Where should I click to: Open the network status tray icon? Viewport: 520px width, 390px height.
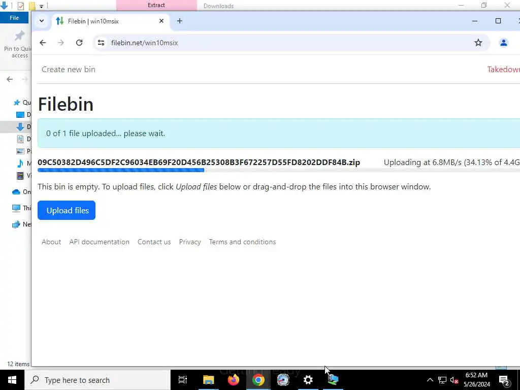point(442,380)
